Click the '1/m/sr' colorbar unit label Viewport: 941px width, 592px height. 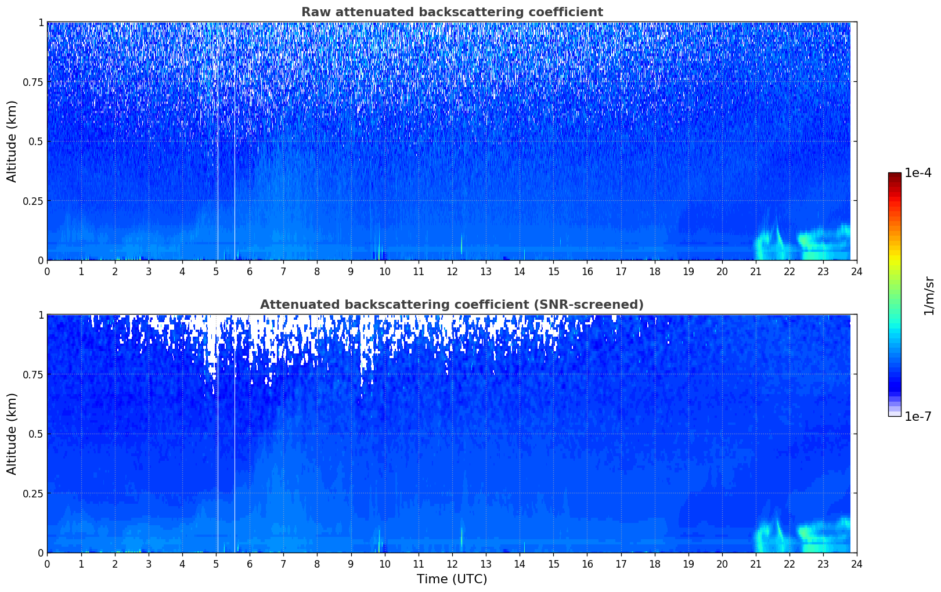coord(929,295)
